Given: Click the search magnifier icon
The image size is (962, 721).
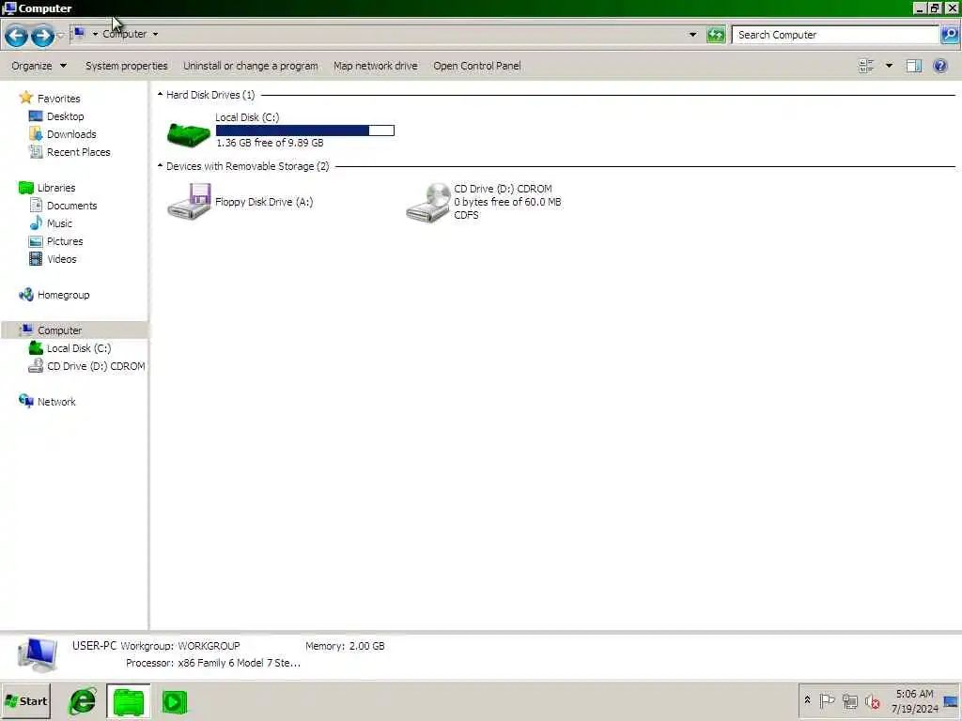Looking at the screenshot, I should click(950, 35).
